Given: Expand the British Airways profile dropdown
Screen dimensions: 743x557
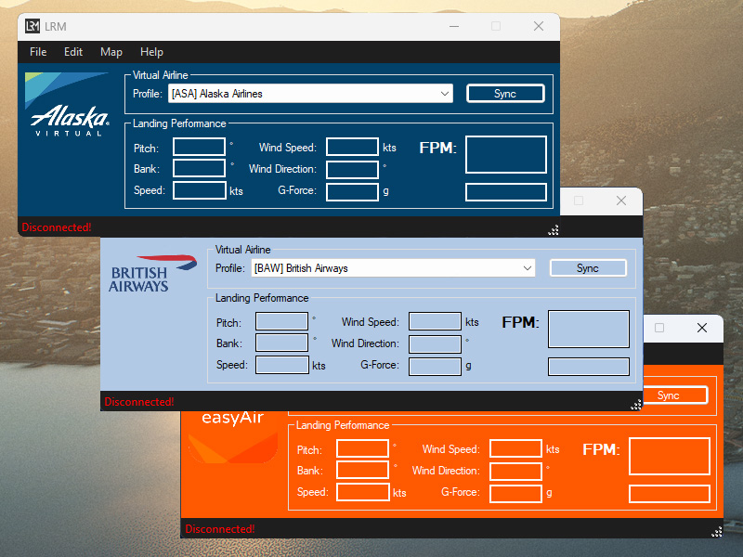Looking at the screenshot, I should coord(527,268).
